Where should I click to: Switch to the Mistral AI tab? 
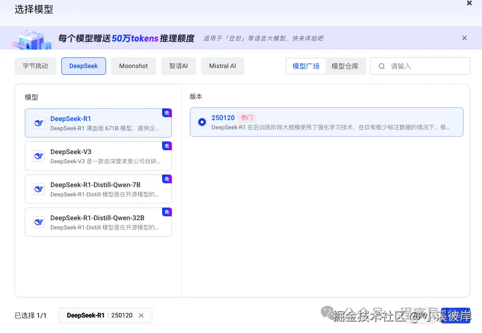[222, 66]
